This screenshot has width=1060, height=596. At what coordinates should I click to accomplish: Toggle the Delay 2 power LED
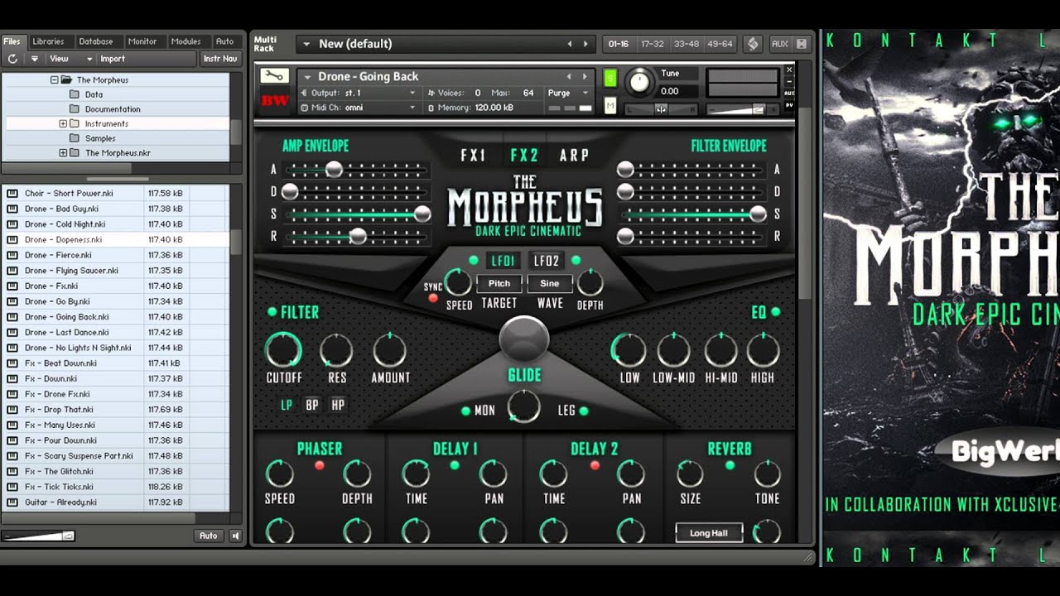pos(594,465)
